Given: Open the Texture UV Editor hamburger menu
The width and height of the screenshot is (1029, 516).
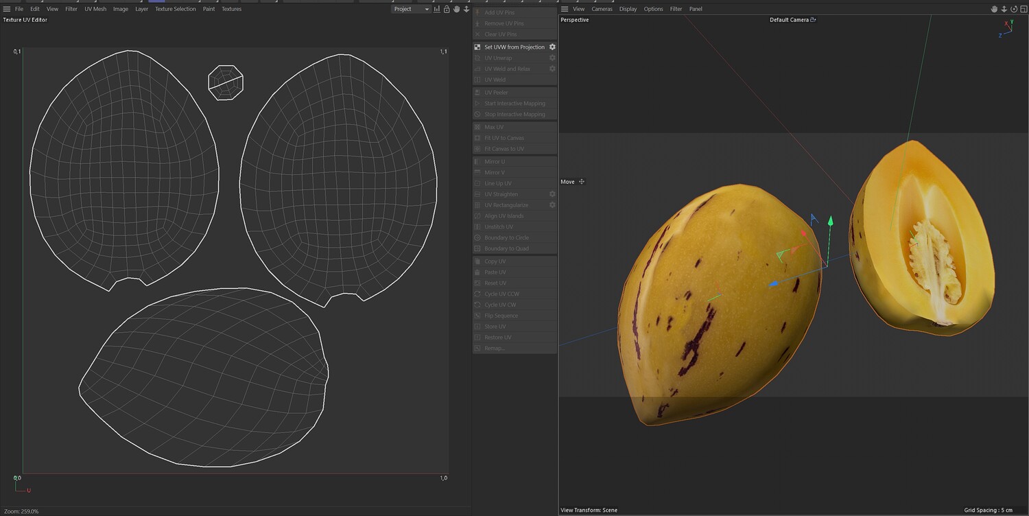Looking at the screenshot, I should click(x=7, y=9).
